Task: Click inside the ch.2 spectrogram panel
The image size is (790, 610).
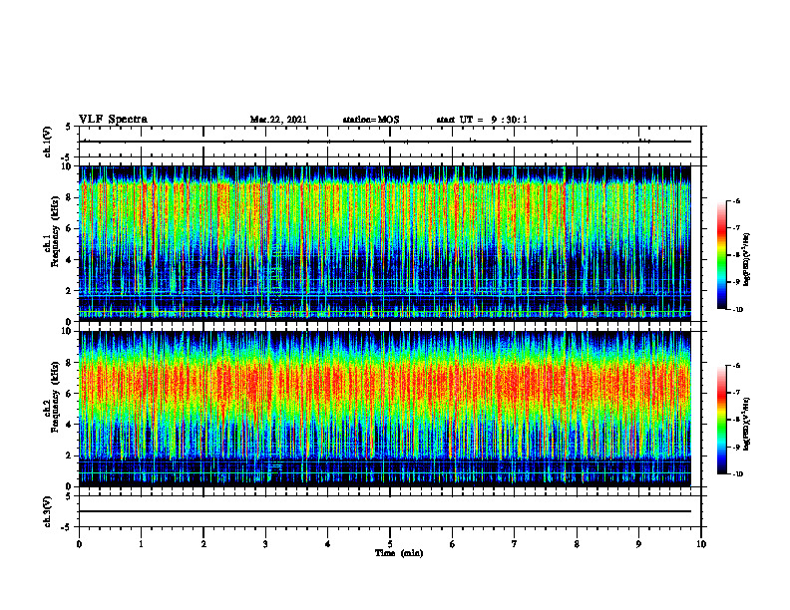Action: coord(385,409)
